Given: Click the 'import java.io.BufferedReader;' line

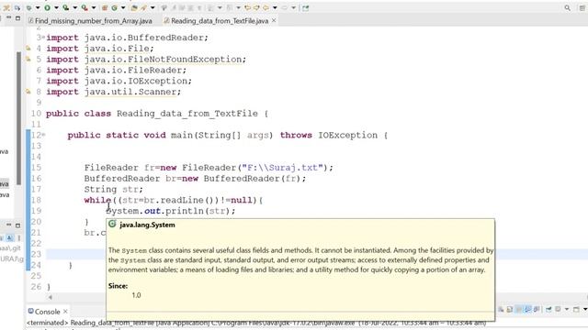Looking at the screenshot, I should [x=127, y=38].
